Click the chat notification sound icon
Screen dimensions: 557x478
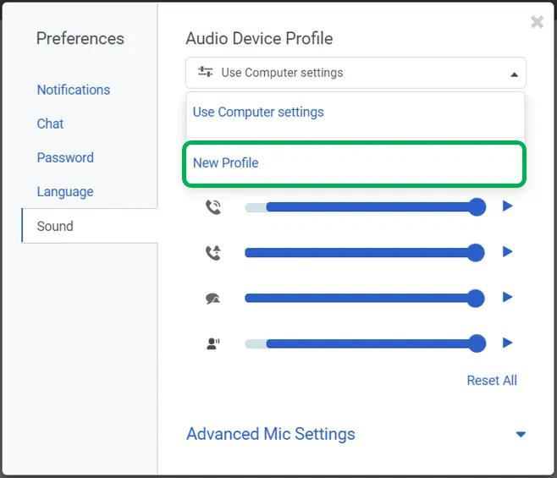coord(212,298)
